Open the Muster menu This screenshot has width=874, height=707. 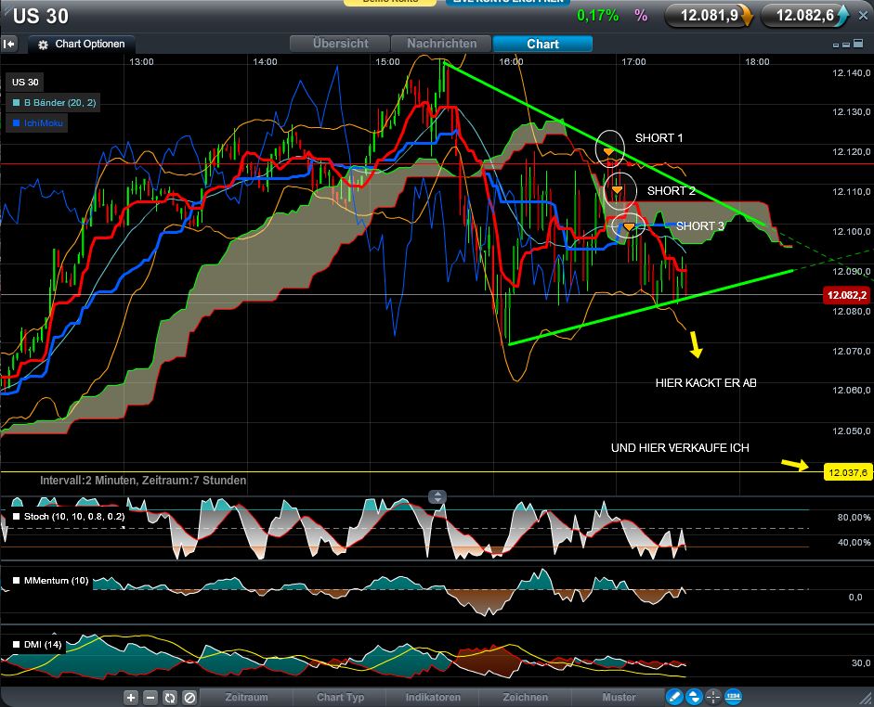(619, 697)
